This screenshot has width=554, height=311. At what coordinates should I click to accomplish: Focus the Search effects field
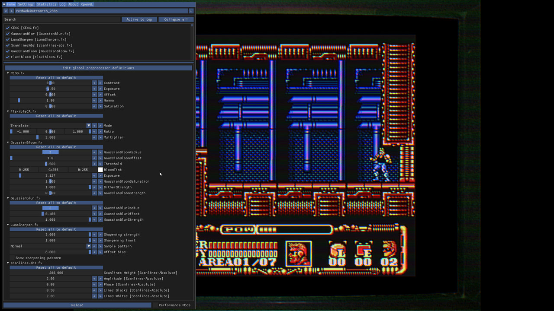pos(62,19)
